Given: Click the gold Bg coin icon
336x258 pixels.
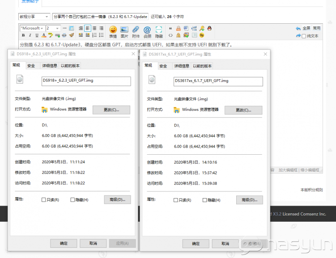Looking at the screenshot, I should tap(202, 35).
